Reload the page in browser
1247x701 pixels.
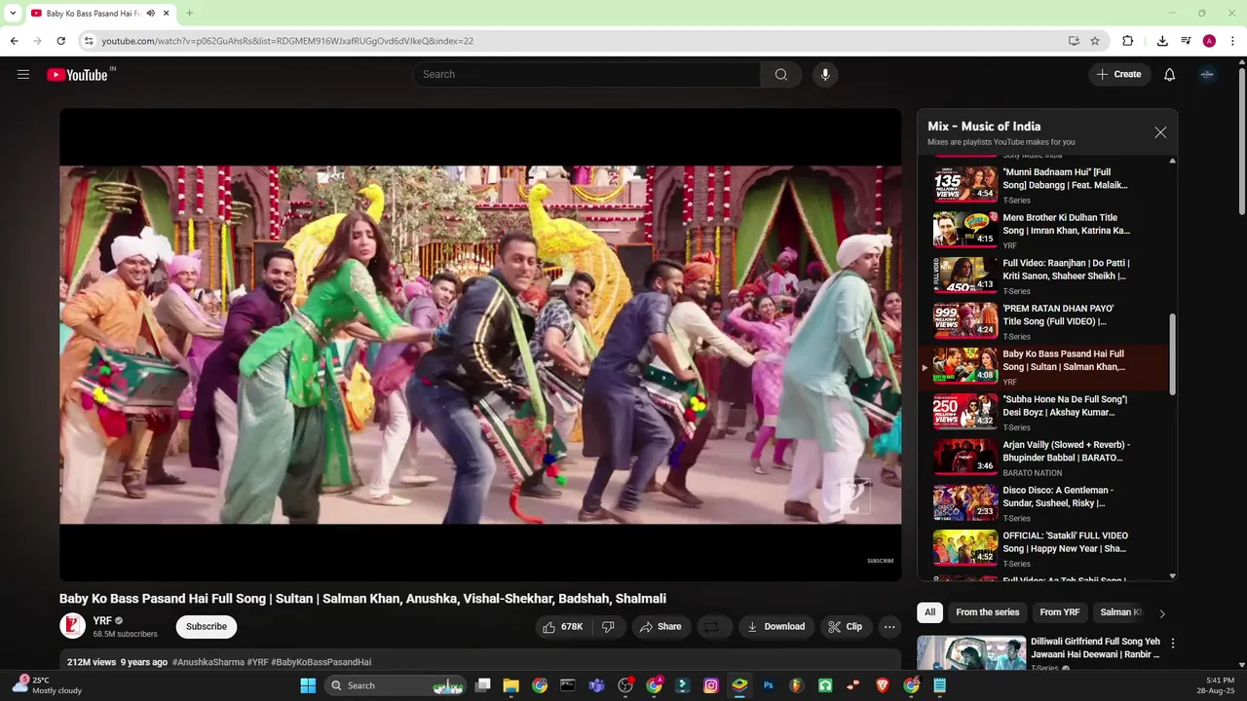61,41
